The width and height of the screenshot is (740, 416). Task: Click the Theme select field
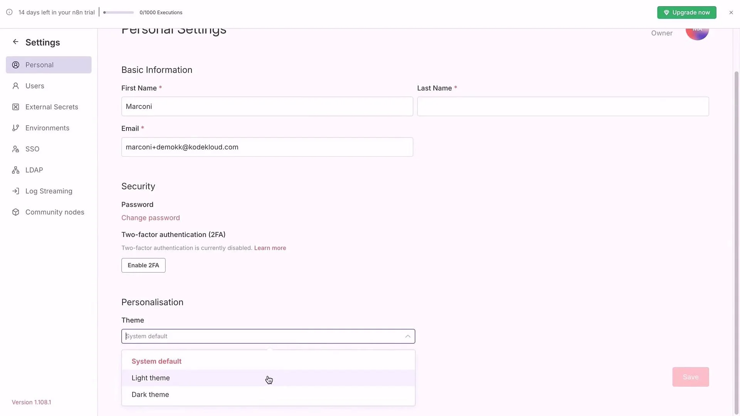click(x=268, y=336)
